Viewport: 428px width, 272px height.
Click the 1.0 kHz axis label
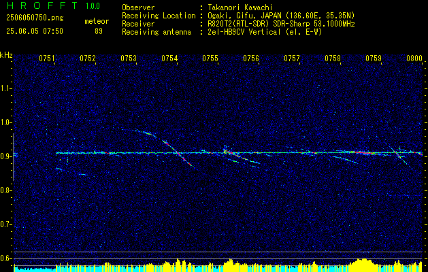(x=5, y=122)
